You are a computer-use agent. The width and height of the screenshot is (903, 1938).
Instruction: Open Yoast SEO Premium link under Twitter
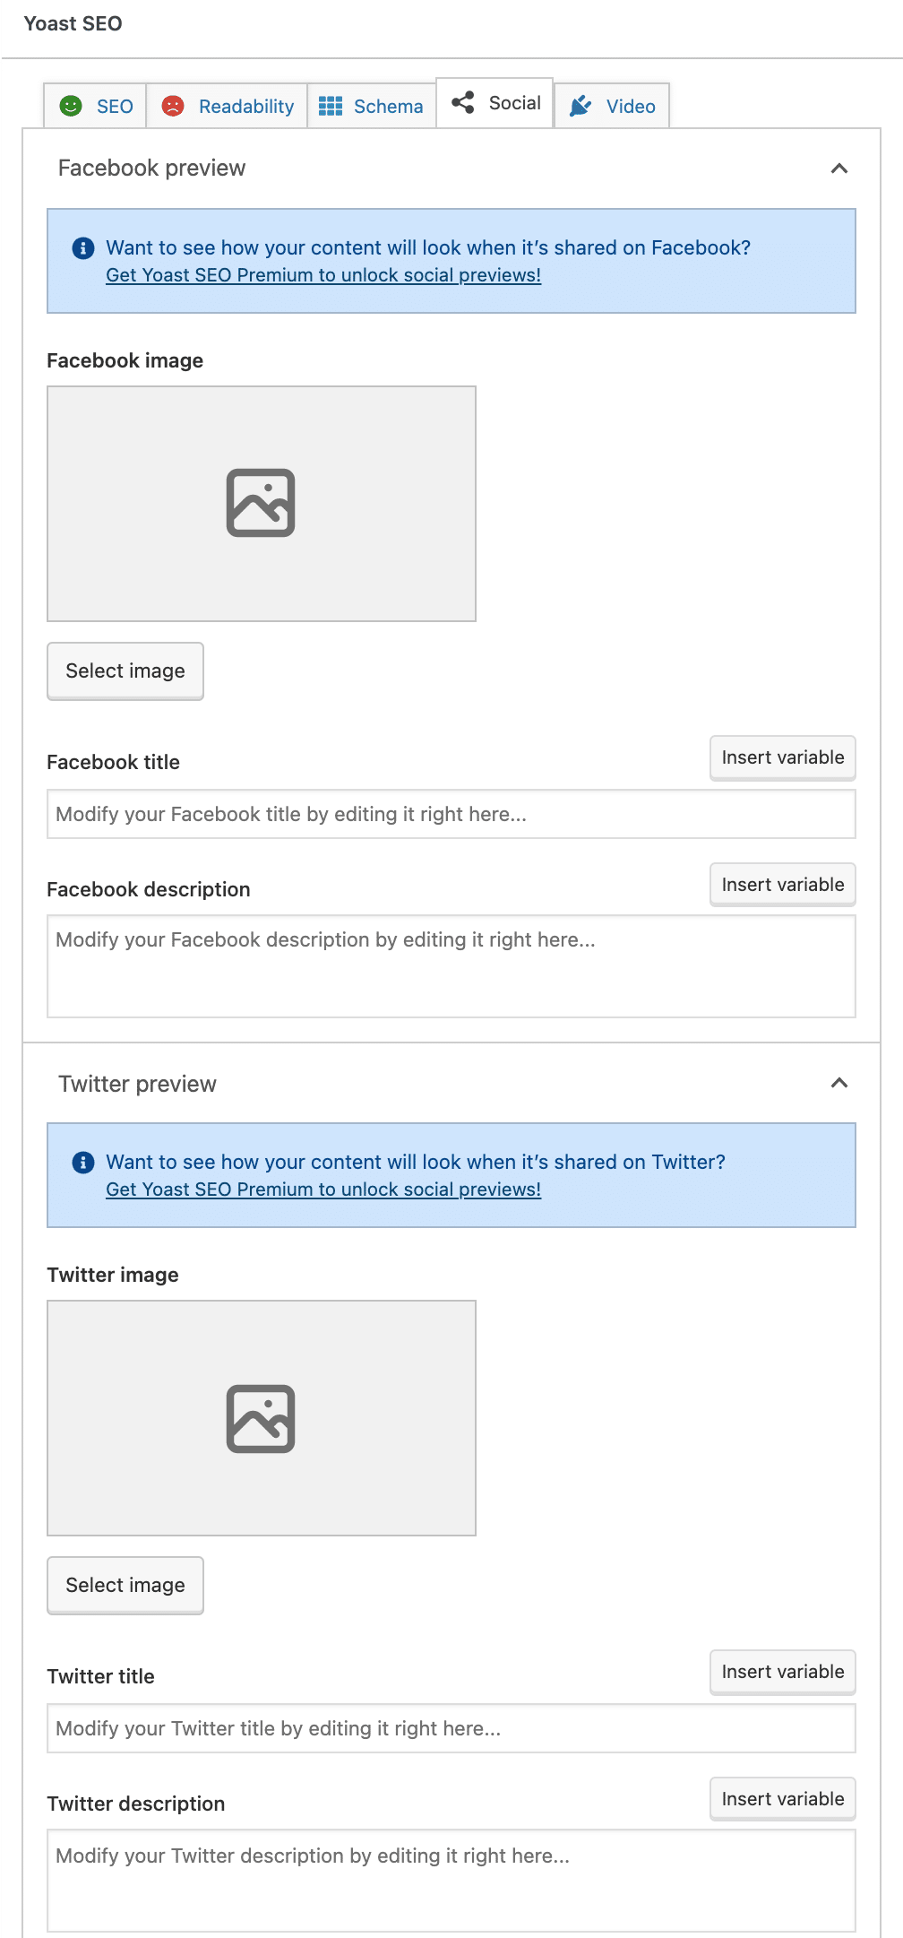point(322,1190)
